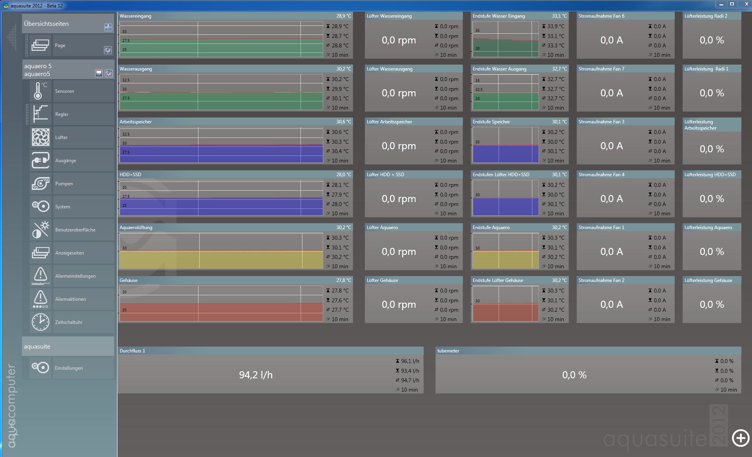Click the System label
752x457 pixels.
[x=63, y=207]
